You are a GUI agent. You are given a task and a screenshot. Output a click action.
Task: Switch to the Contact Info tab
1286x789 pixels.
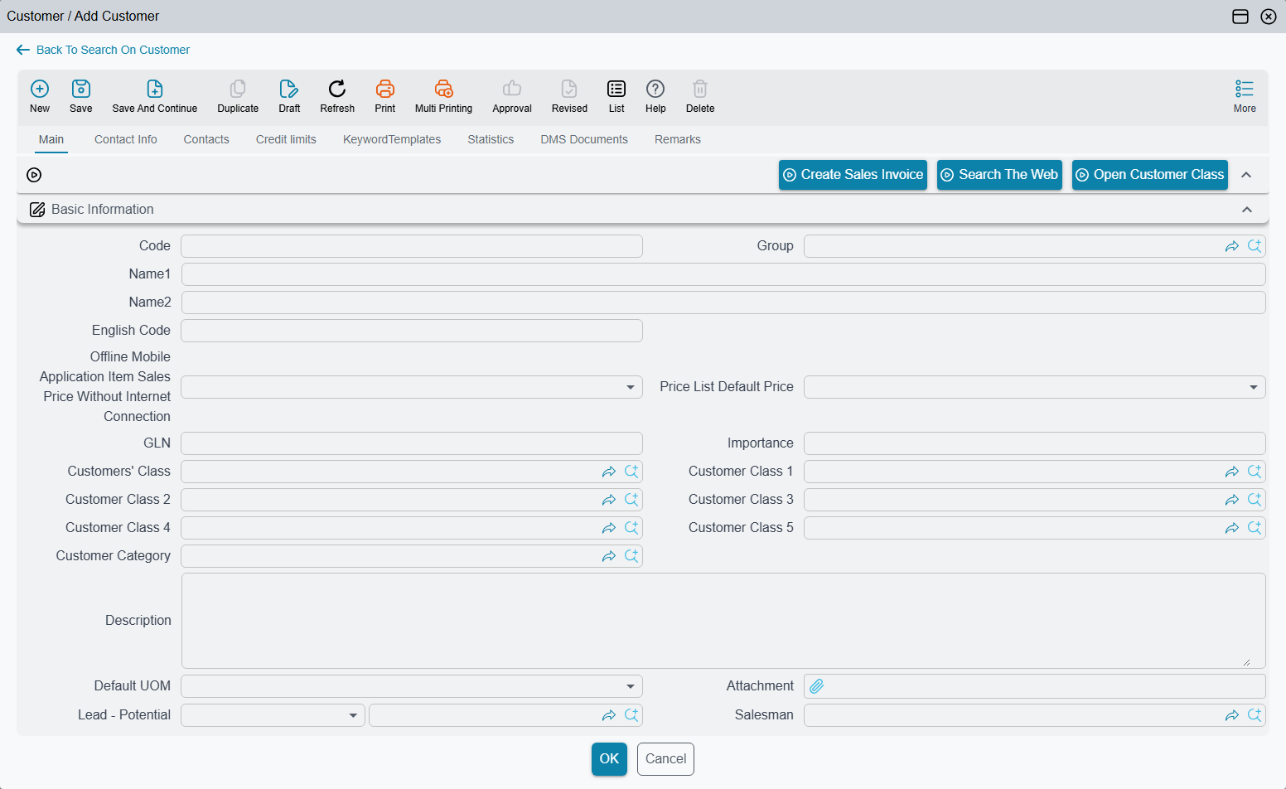[x=126, y=139]
